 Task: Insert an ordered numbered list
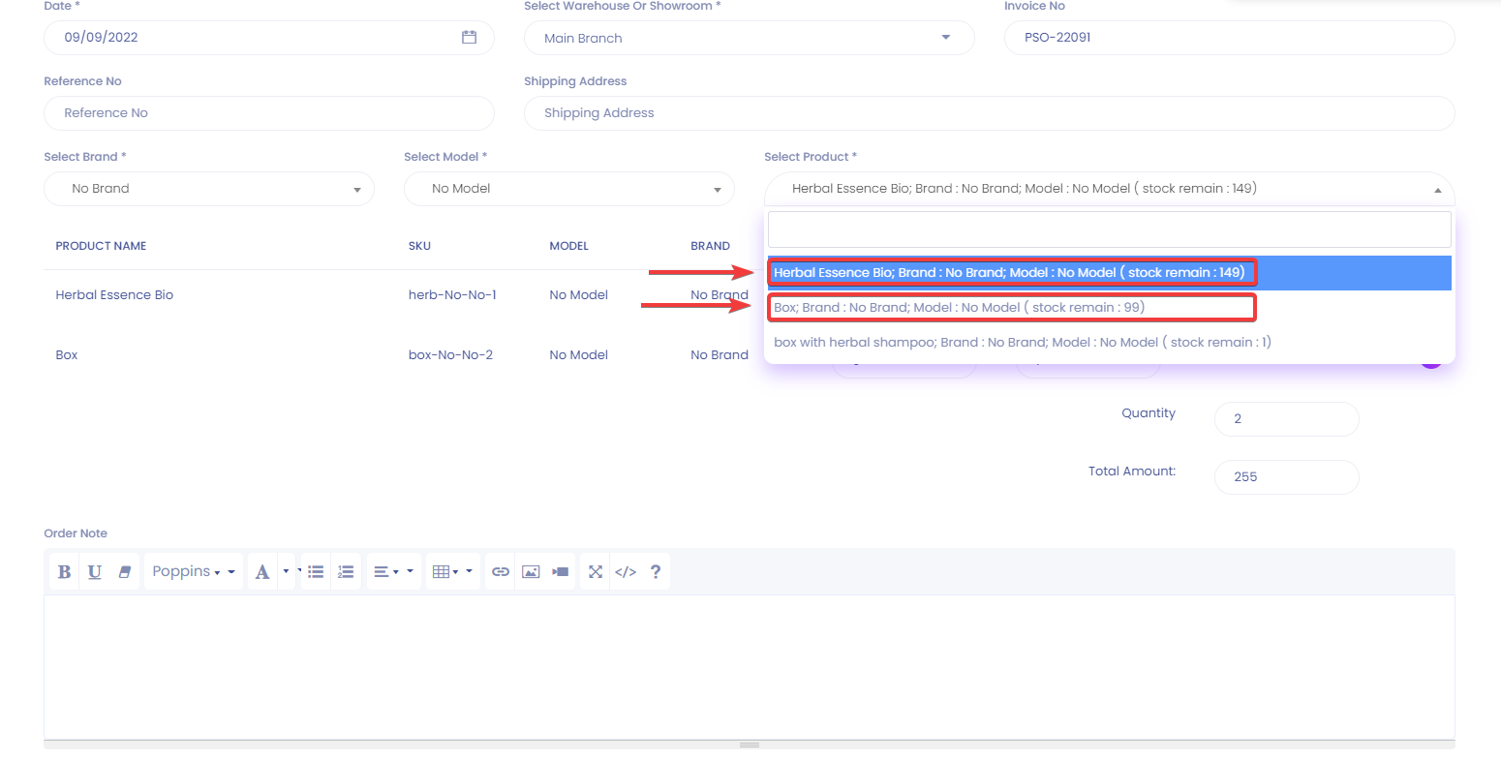tap(346, 571)
